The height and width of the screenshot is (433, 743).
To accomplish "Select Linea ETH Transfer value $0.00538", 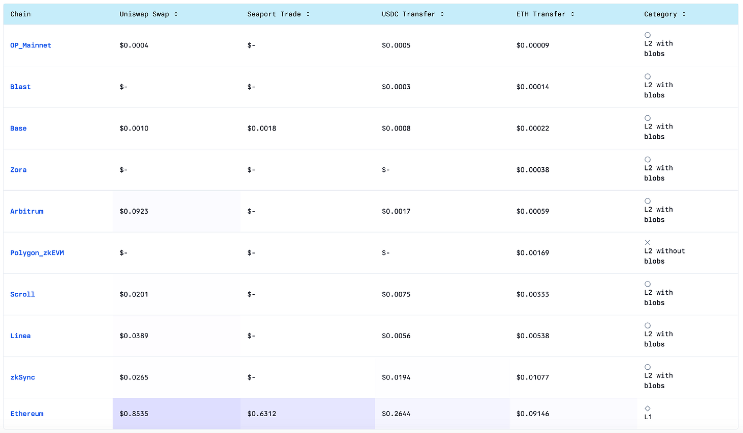I will 533,336.
